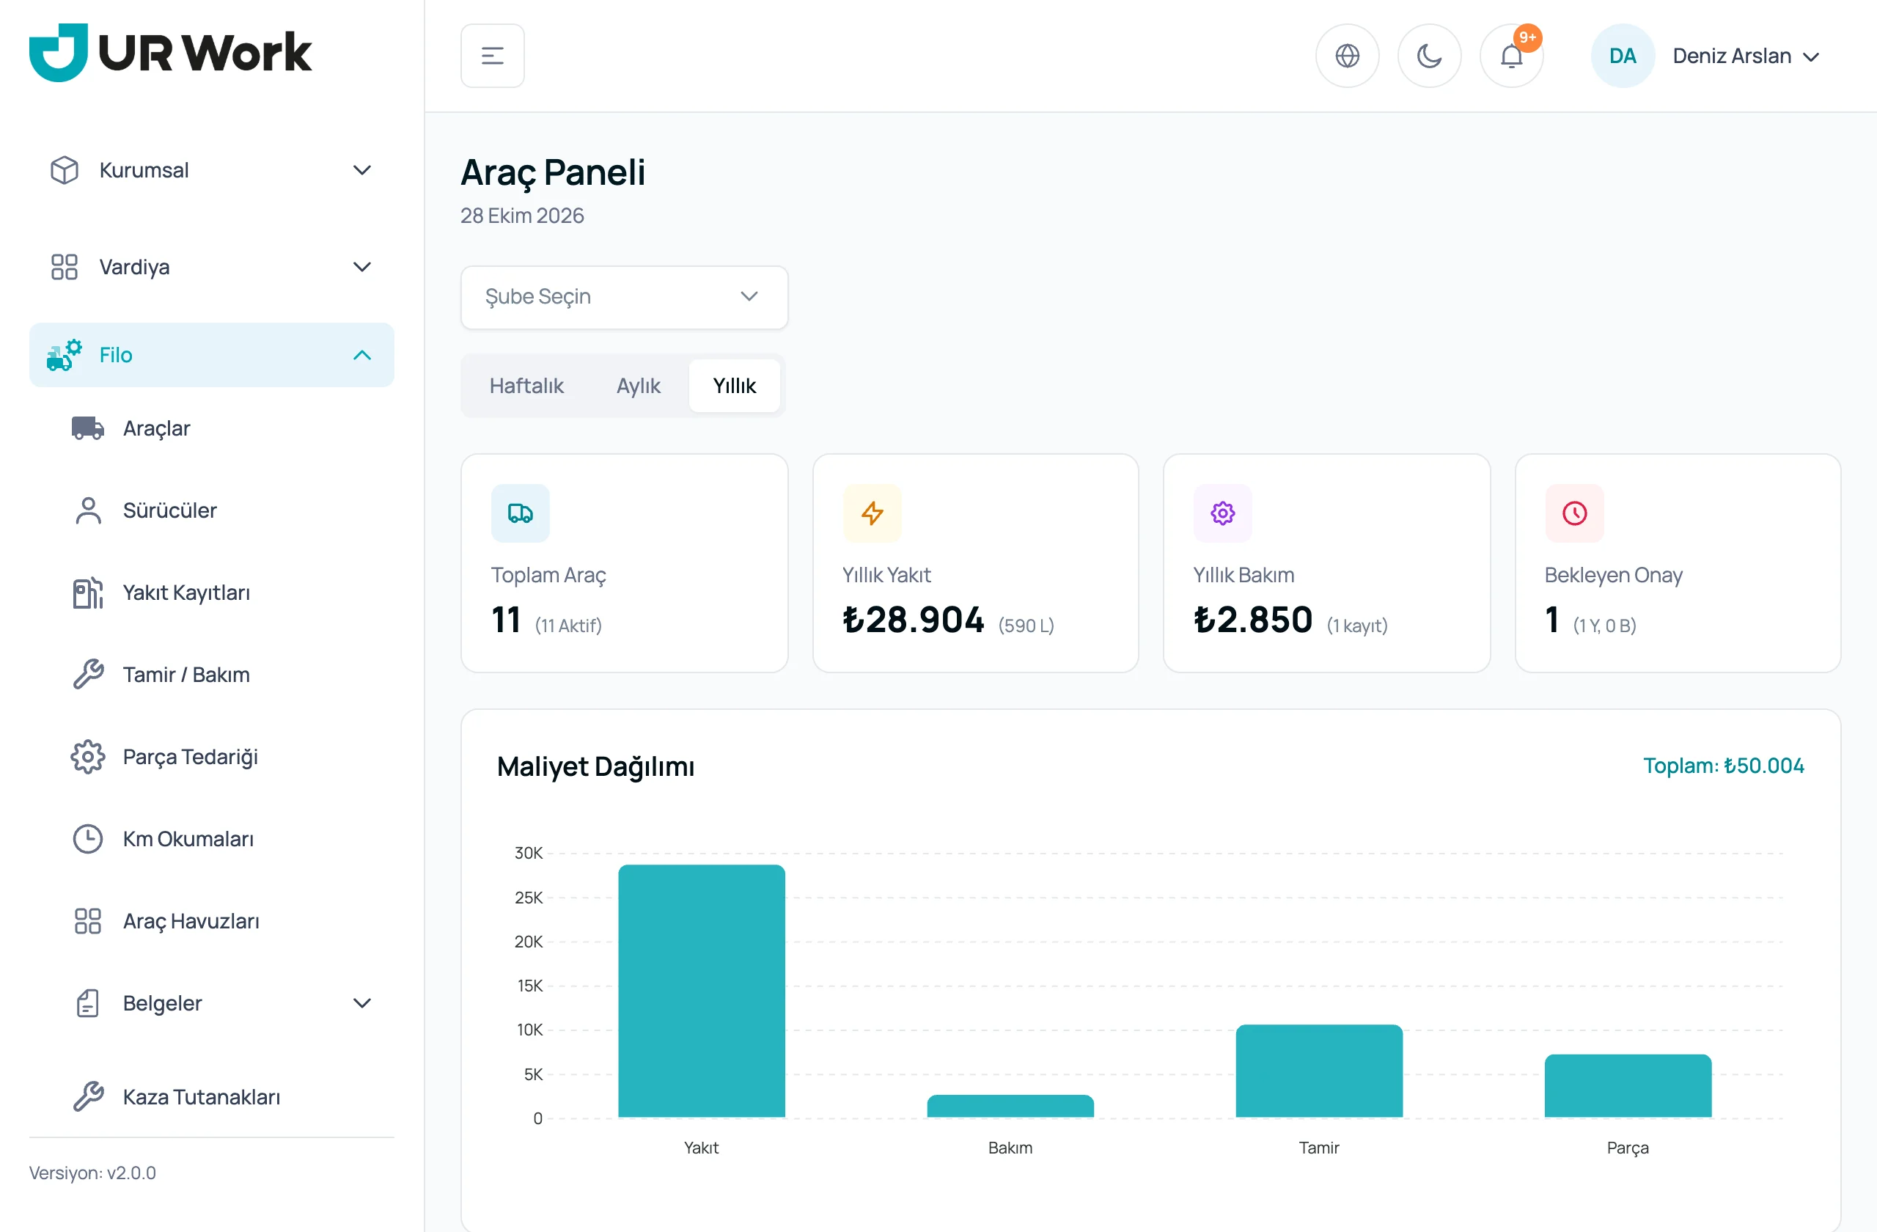Open the Şube Seçin branch dropdown

[624, 297]
